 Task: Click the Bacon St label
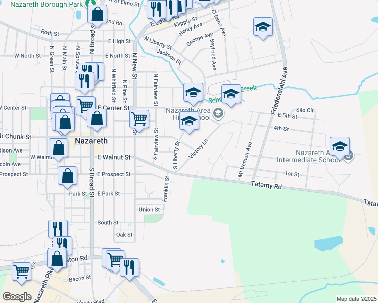pyautogui.click(x=80, y=279)
